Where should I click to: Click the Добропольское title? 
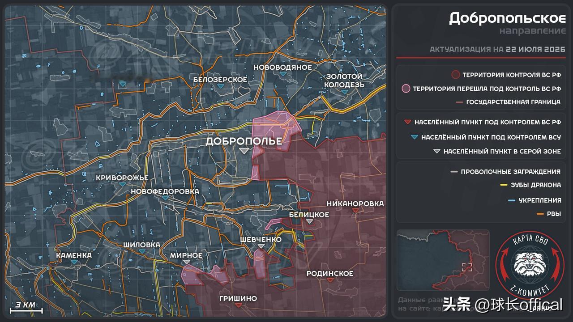(x=508, y=18)
